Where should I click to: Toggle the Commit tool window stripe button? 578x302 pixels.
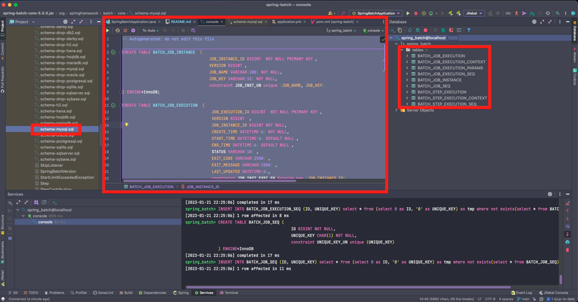(x=2, y=51)
